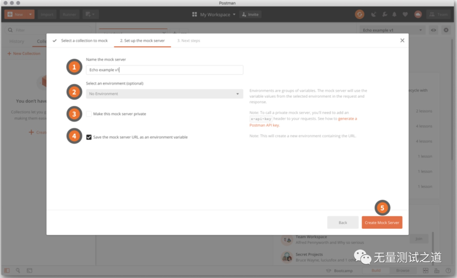This screenshot has height=278, width=457.
Task: Click the Import button
Action: [x=47, y=14]
